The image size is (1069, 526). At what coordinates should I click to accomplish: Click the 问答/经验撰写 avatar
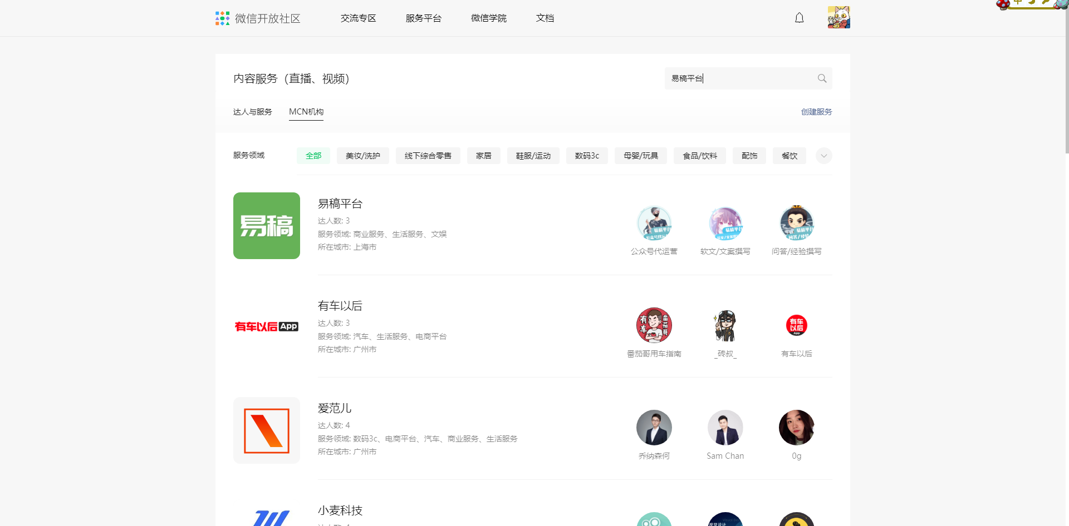[797, 224]
